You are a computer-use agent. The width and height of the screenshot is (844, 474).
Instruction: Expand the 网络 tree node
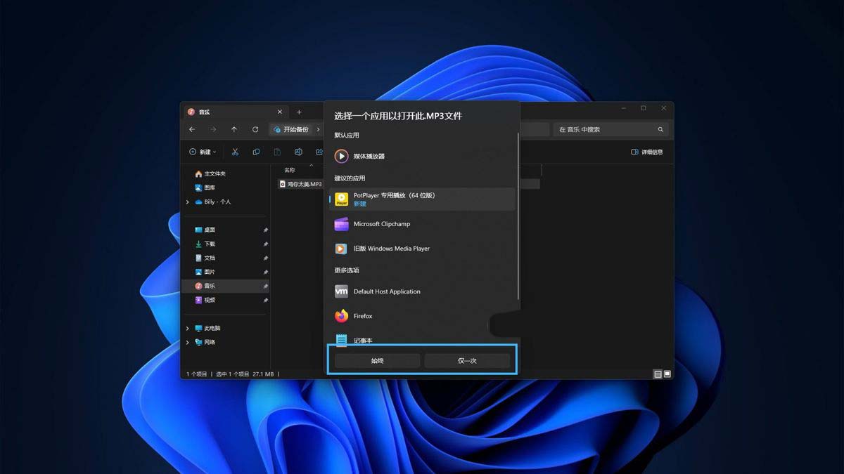click(x=188, y=343)
